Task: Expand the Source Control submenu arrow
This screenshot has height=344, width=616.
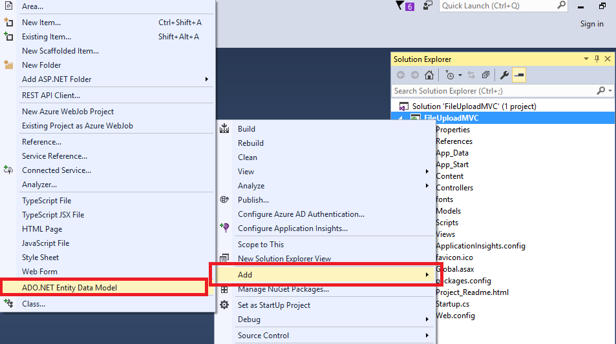Action: tap(427, 336)
